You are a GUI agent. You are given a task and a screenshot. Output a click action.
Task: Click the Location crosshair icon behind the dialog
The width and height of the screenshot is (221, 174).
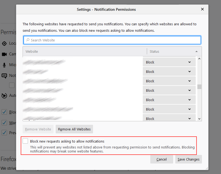(x=4, y=43)
